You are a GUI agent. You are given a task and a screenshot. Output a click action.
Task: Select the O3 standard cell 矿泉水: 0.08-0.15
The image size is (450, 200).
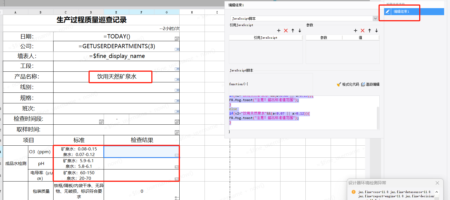click(79, 152)
